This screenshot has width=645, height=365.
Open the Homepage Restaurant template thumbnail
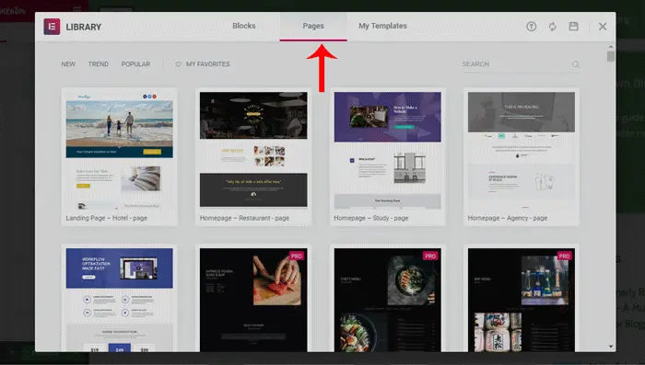coord(253,150)
